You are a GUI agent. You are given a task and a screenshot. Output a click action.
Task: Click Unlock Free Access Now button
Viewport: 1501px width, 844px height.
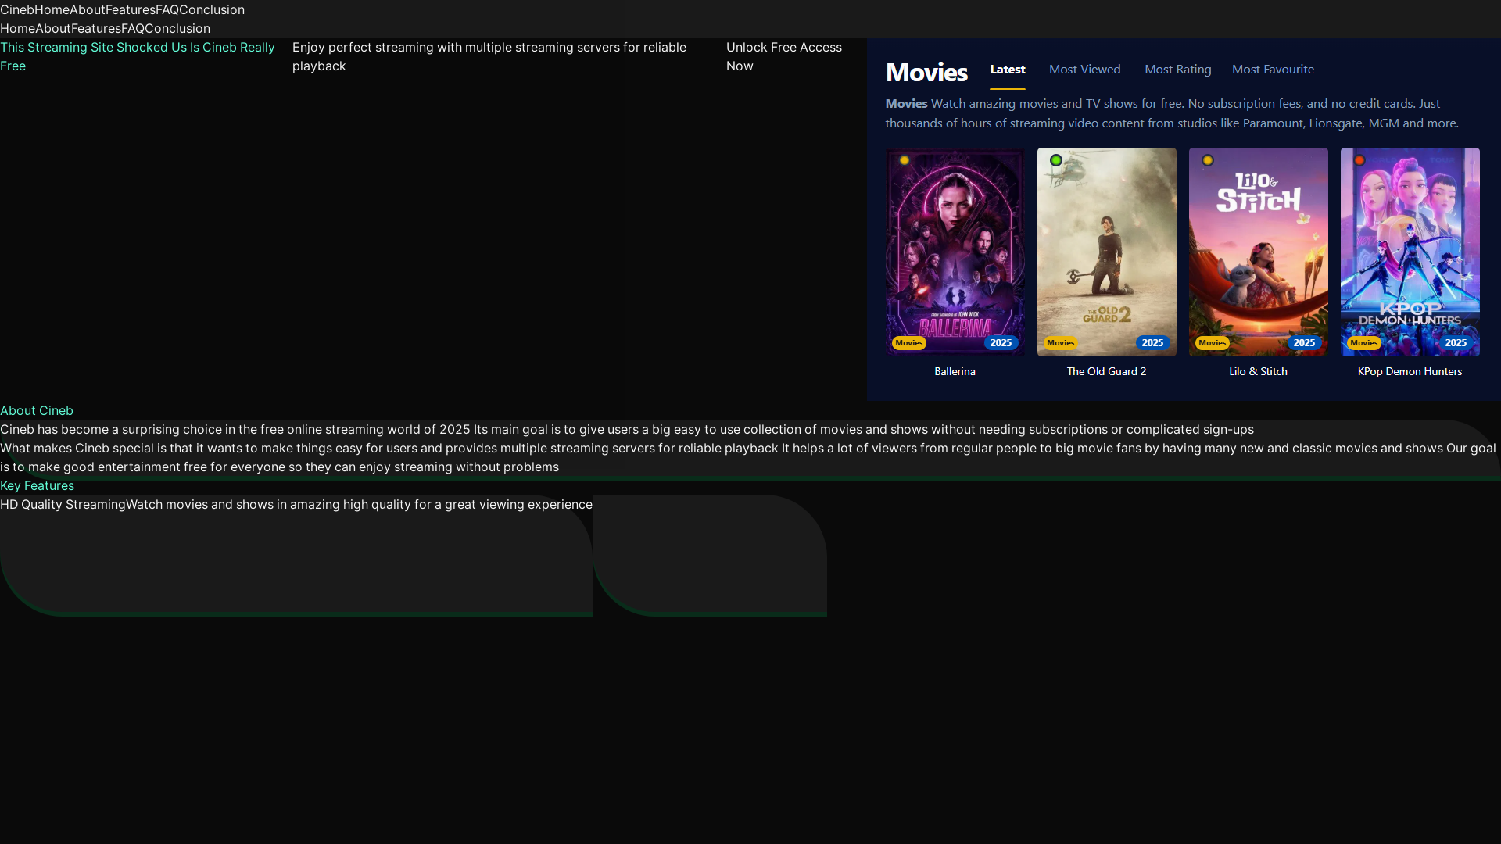point(784,56)
